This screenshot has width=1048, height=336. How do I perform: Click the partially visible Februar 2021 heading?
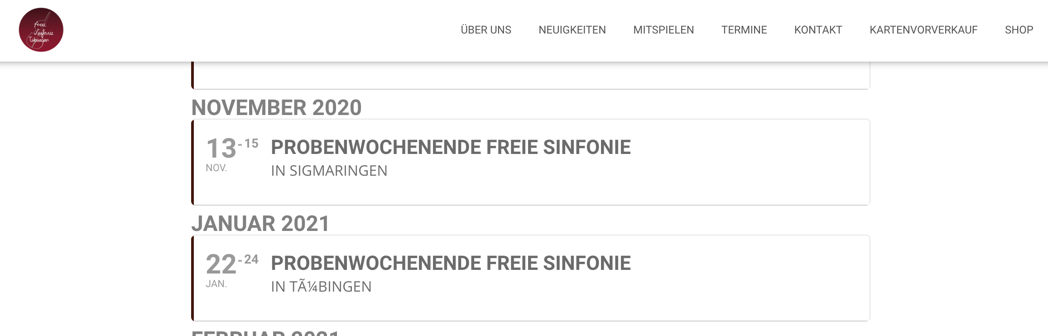[x=265, y=333]
